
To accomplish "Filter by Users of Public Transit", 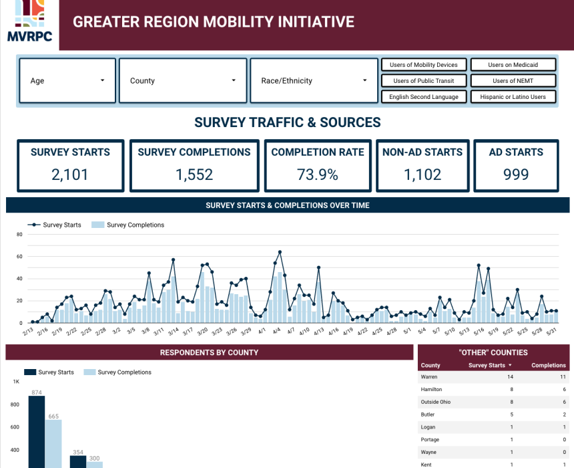I will click(x=424, y=81).
